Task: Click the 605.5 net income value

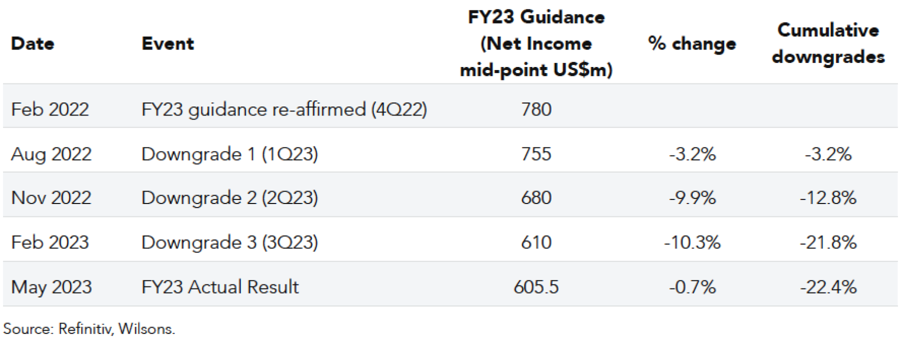Action: [536, 287]
